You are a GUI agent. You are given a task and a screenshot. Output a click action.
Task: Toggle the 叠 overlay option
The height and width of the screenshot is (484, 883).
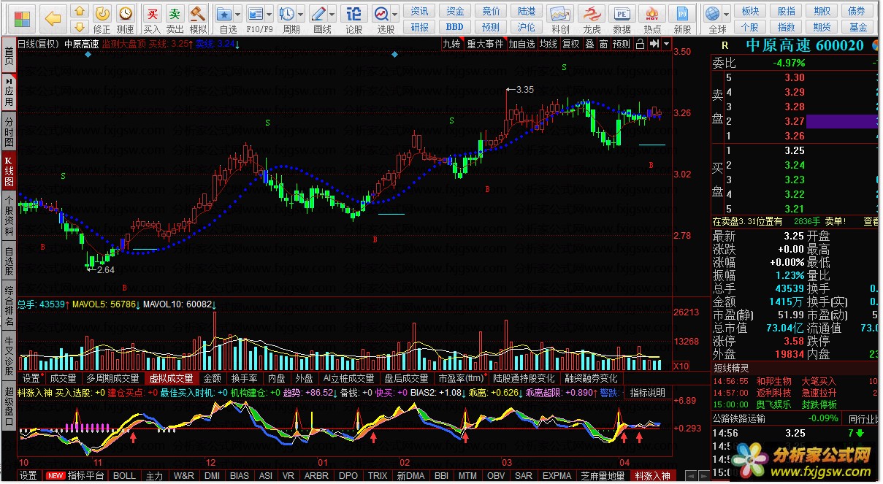pos(589,44)
